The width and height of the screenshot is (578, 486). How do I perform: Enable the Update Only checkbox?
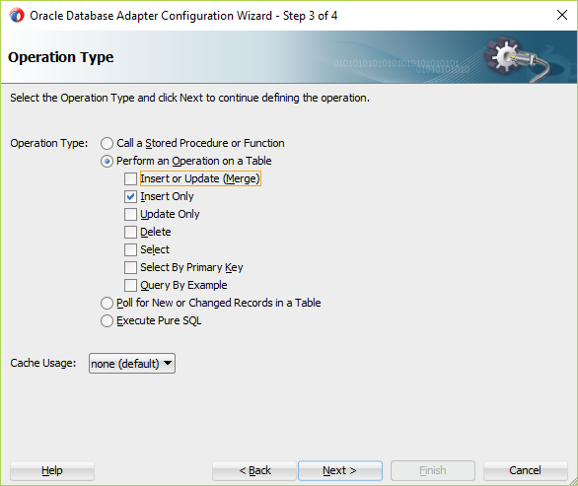(x=130, y=215)
